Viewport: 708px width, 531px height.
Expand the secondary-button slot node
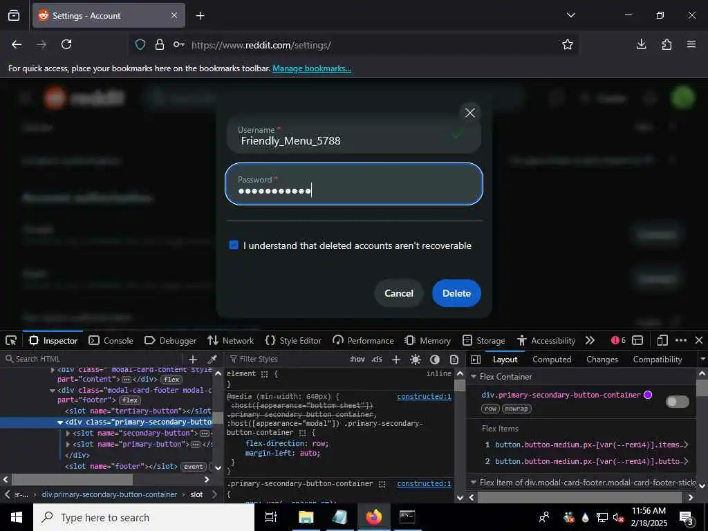(68, 433)
